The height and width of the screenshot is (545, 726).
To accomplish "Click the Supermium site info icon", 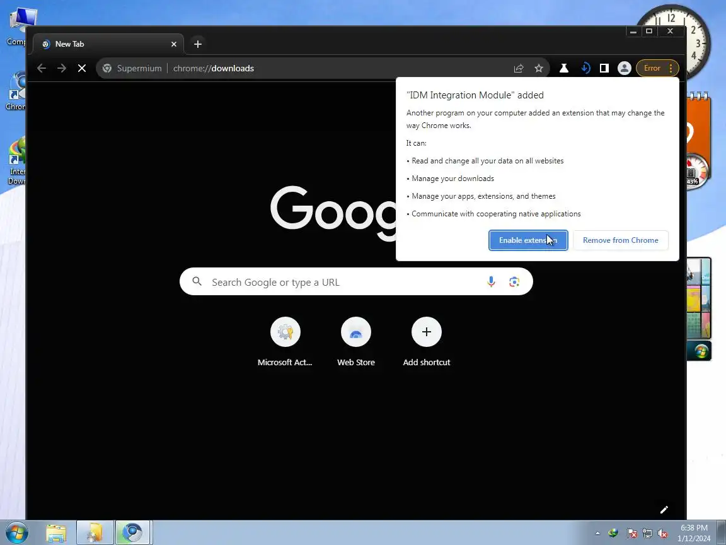I will [x=107, y=68].
